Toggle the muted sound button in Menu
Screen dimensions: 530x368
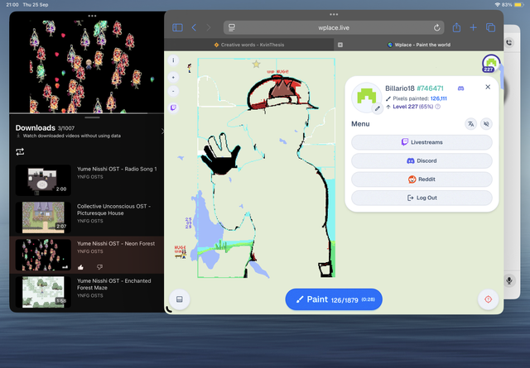[486, 124]
